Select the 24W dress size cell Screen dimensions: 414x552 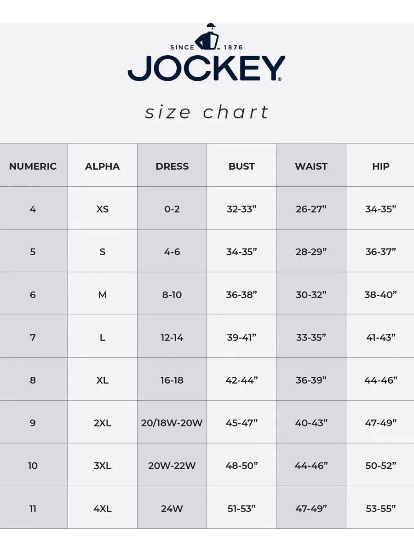(x=172, y=508)
